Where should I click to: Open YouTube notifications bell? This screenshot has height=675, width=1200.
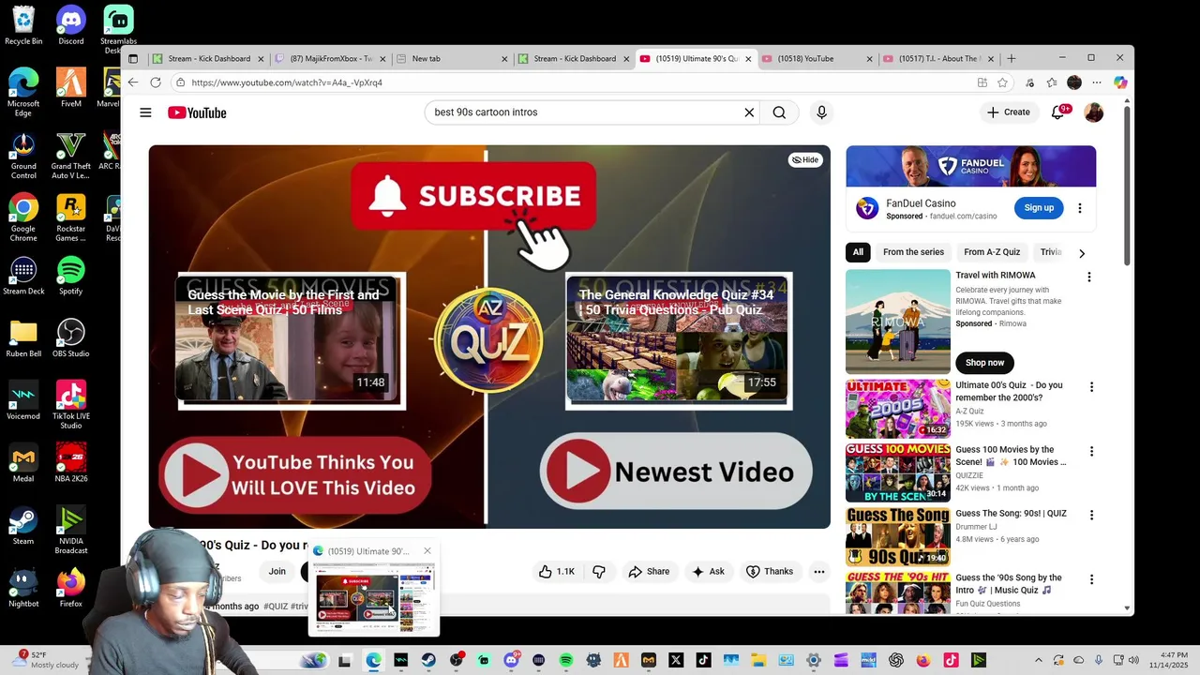pyautogui.click(x=1058, y=112)
